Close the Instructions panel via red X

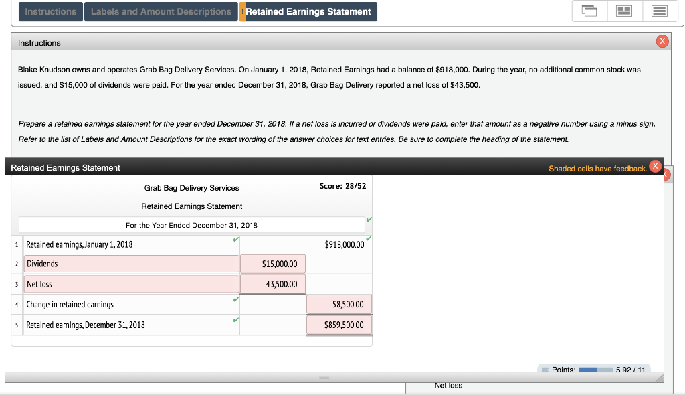pyautogui.click(x=662, y=41)
